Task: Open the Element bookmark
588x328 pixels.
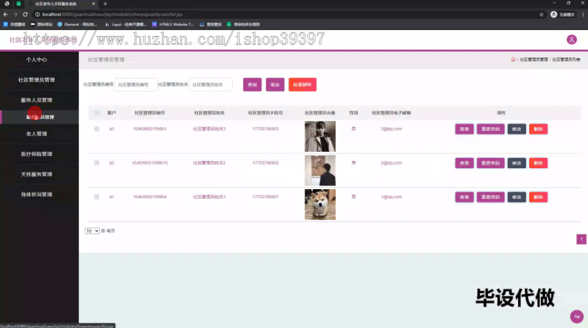Action: 77,24
